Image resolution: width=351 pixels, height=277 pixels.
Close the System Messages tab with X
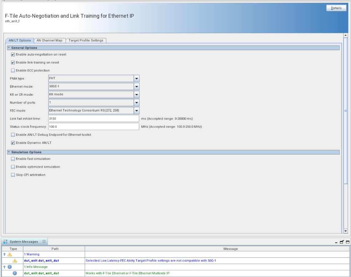[44, 241]
